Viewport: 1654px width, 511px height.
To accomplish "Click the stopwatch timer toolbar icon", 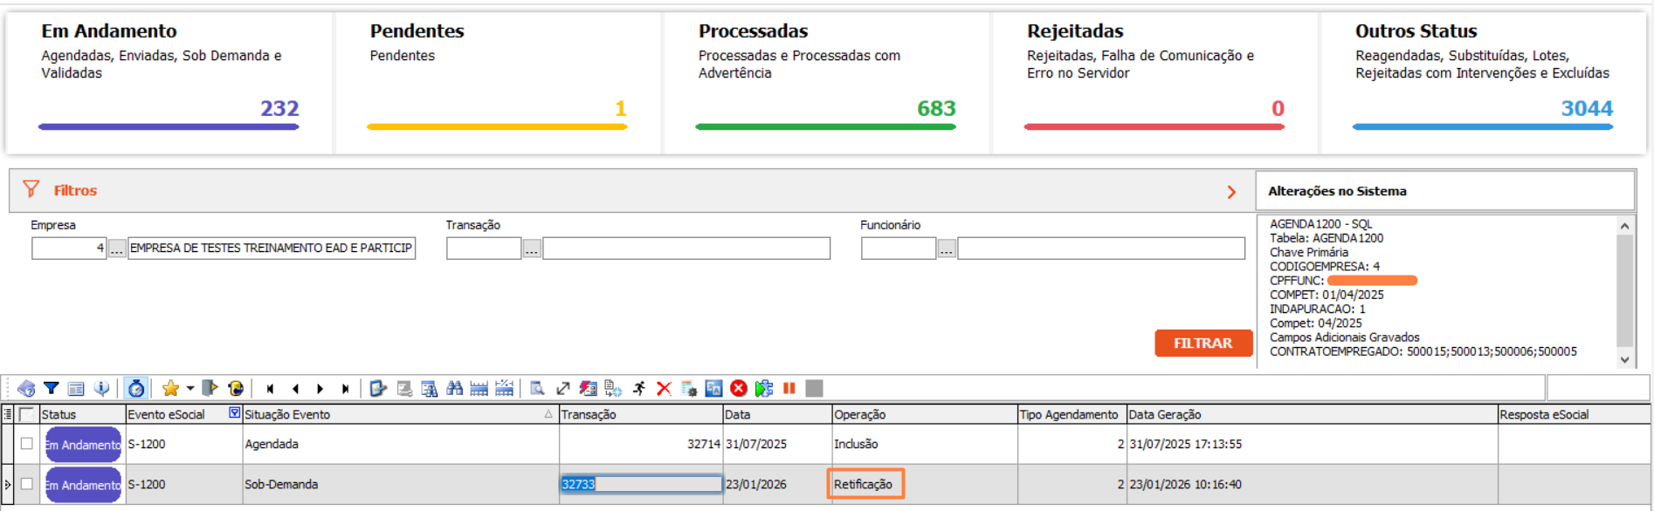I will click(x=135, y=389).
